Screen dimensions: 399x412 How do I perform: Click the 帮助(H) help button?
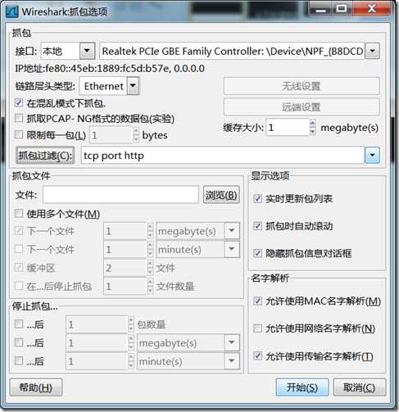36,387
